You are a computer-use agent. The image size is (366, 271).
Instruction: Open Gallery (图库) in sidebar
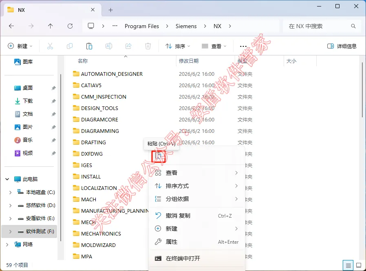coord(23,62)
